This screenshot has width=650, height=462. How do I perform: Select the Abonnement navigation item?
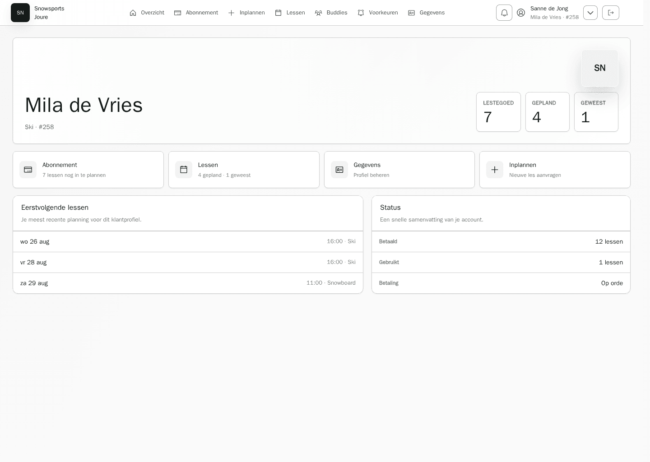(x=196, y=13)
